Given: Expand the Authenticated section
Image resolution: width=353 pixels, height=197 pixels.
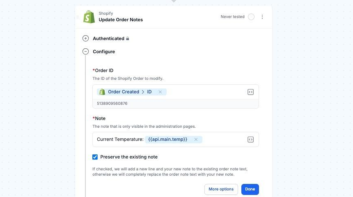Looking at the screenshot, I should click(85, 38).
